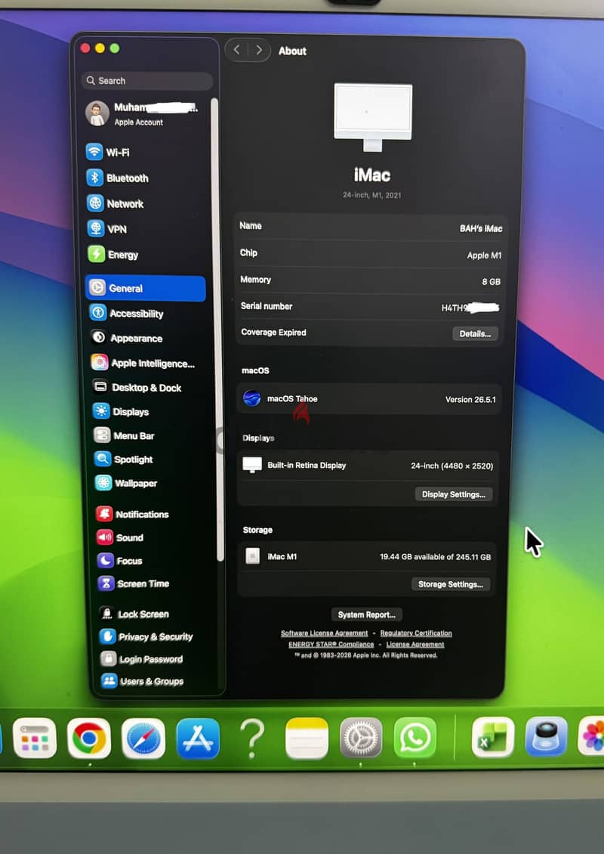Open Menu Bar settings

tap(124, 435)
